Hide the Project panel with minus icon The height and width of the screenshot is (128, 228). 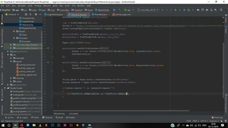tap(40, 14)
